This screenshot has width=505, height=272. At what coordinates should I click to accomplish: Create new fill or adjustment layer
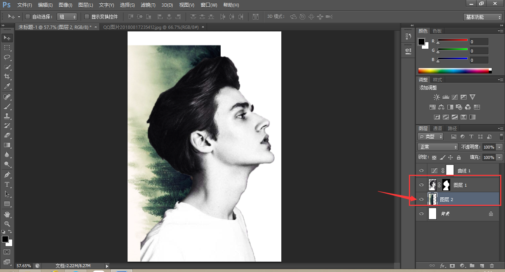click(x=462, y=265)
